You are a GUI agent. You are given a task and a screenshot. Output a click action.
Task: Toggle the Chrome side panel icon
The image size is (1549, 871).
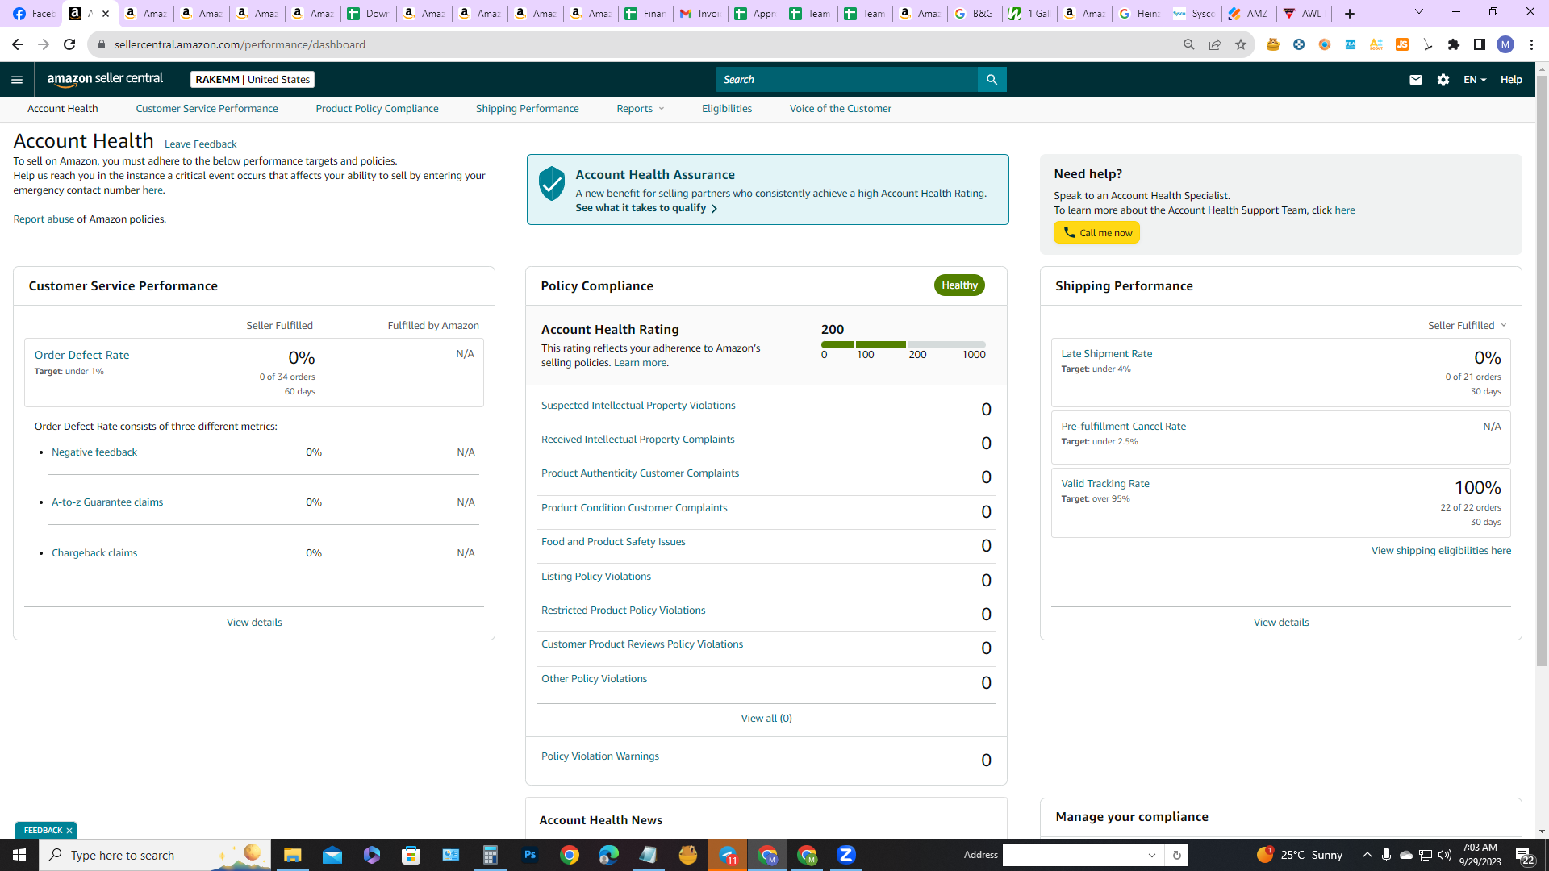pos(1480,44)
